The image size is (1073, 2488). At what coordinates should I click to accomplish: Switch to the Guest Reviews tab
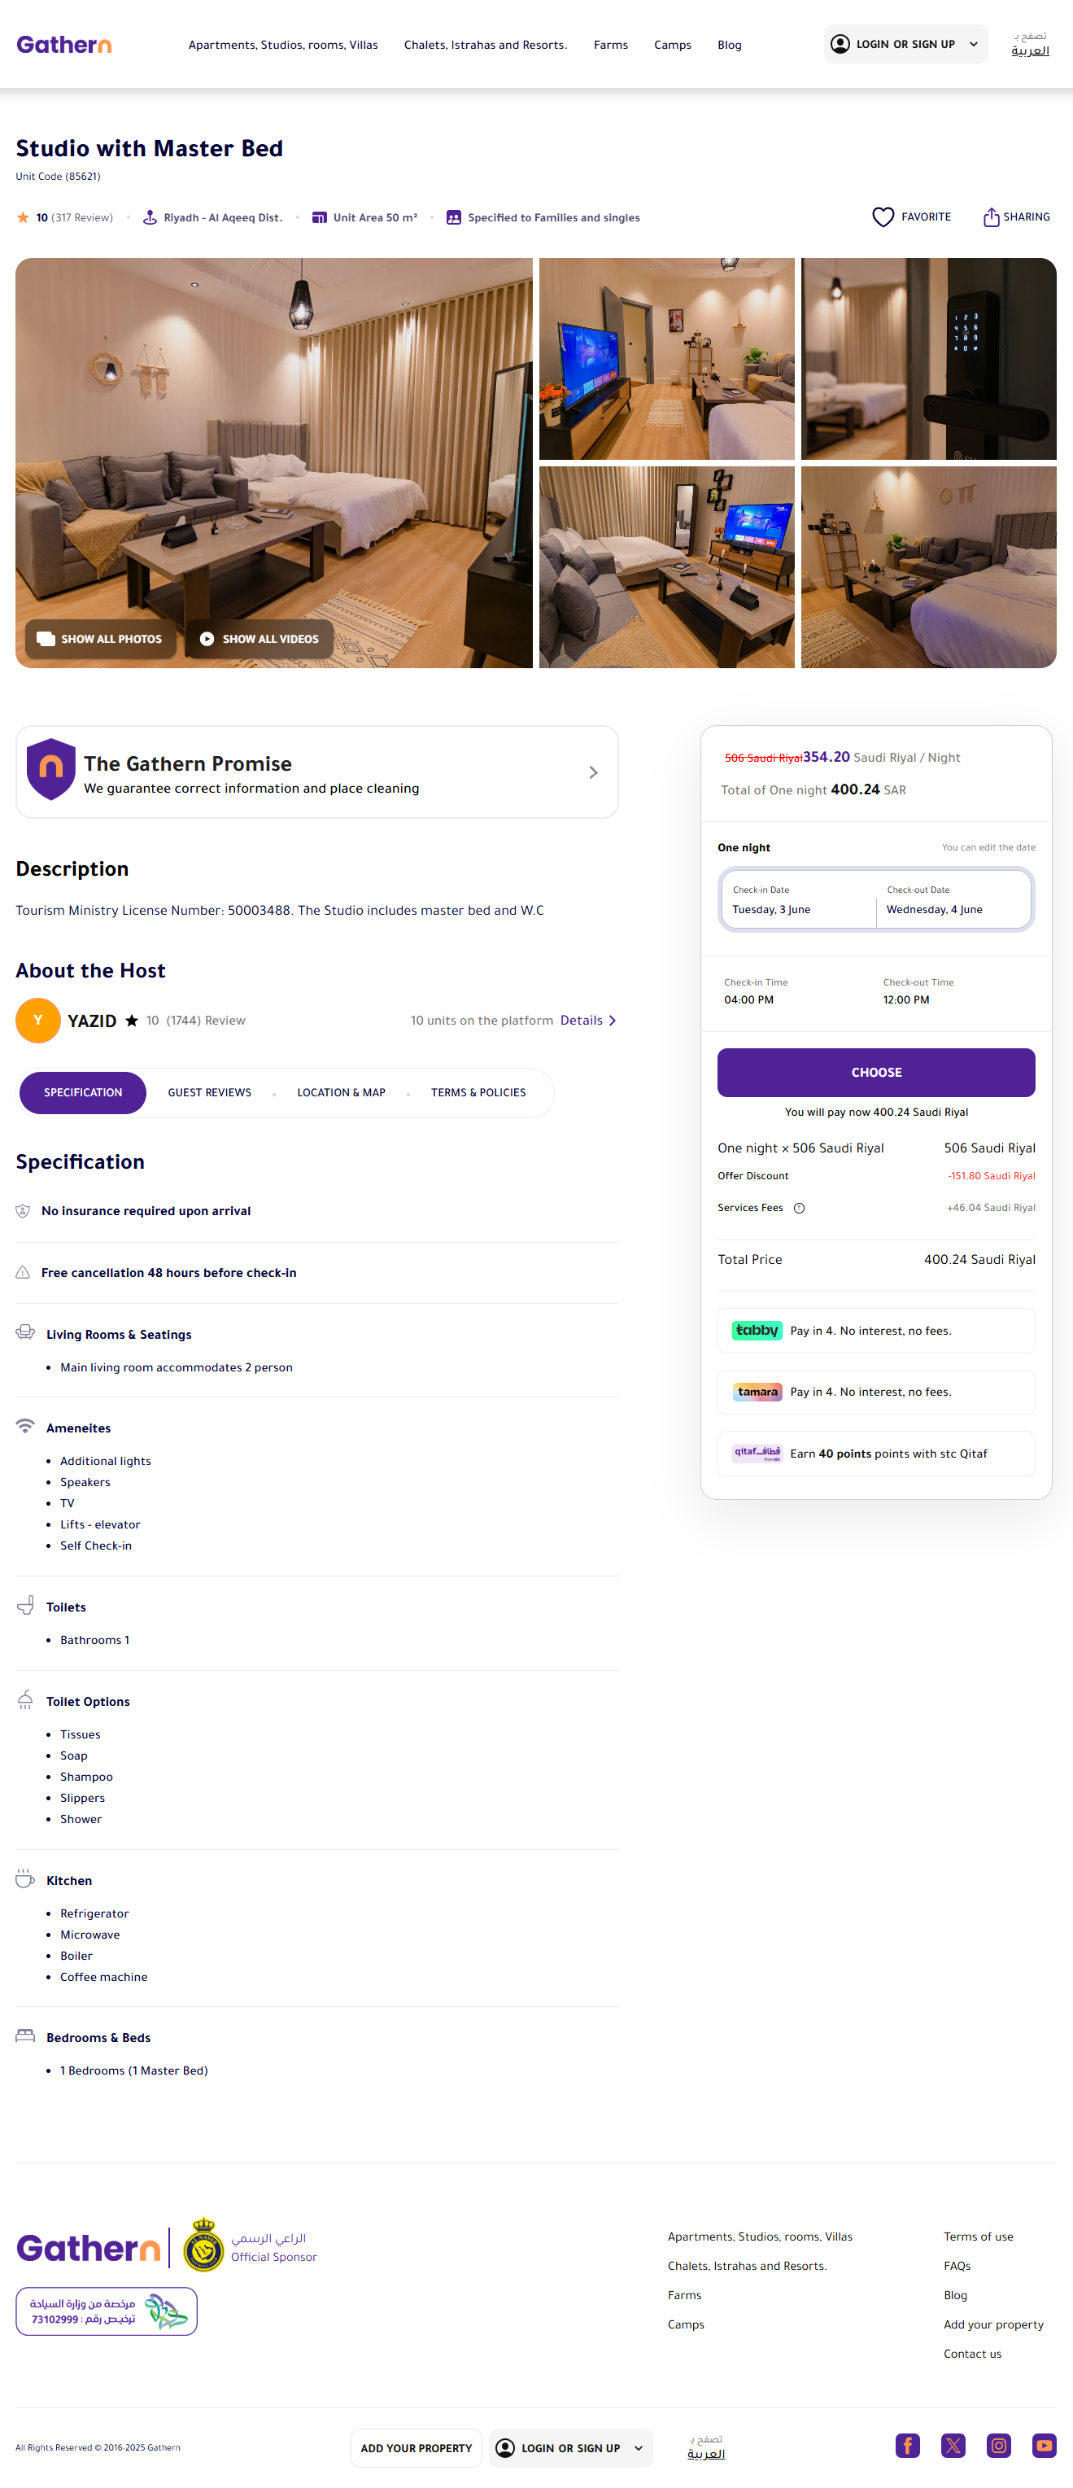pyautogui.click(x=210, y=1092)
